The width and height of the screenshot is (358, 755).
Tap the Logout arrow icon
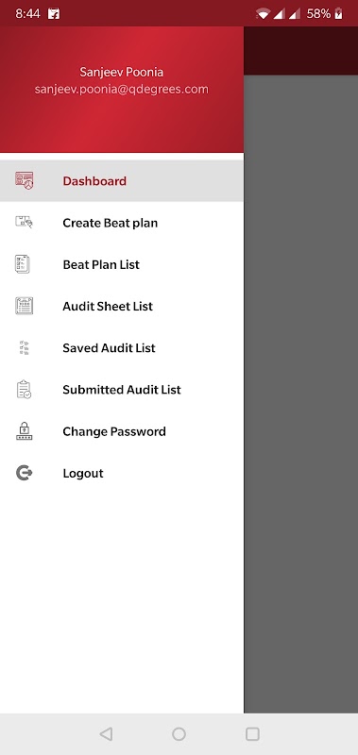tap(25, 473)
